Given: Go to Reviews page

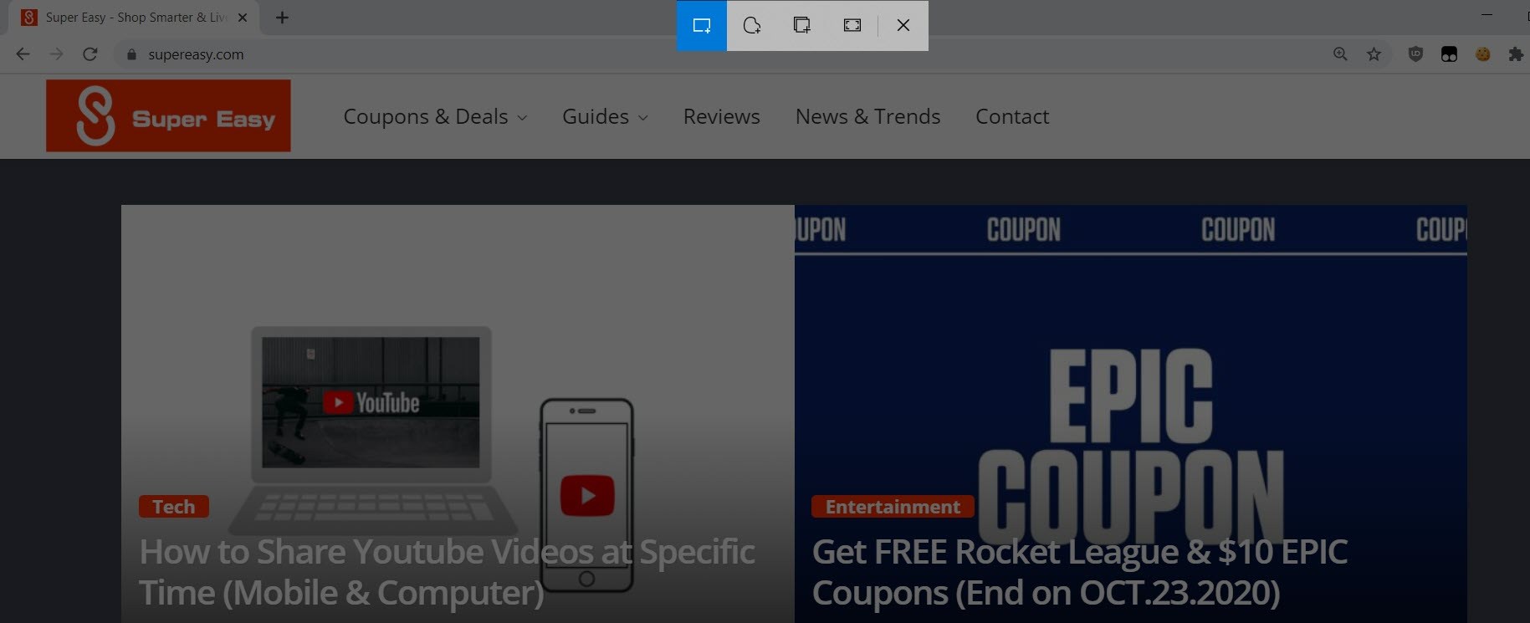Looking at the screenshot, I should tap(721, 116).
